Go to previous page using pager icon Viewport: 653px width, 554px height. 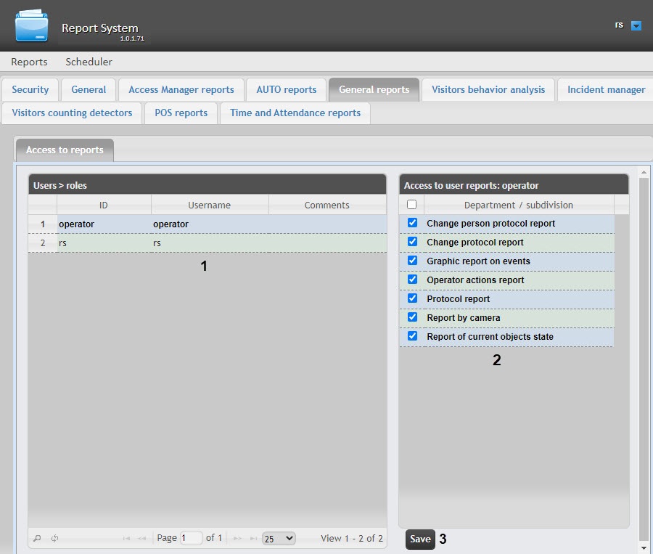tap(142, 538)
